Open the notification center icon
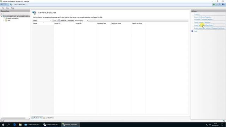 tap(222, 125)
